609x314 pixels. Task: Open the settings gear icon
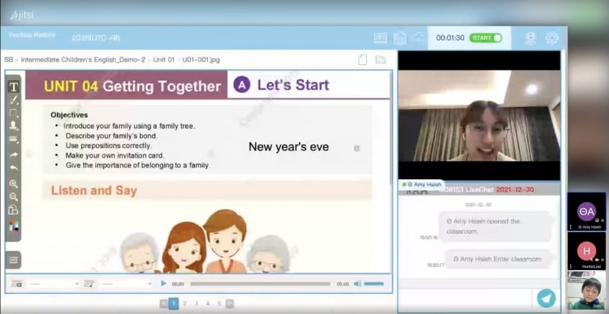[551, 38]
